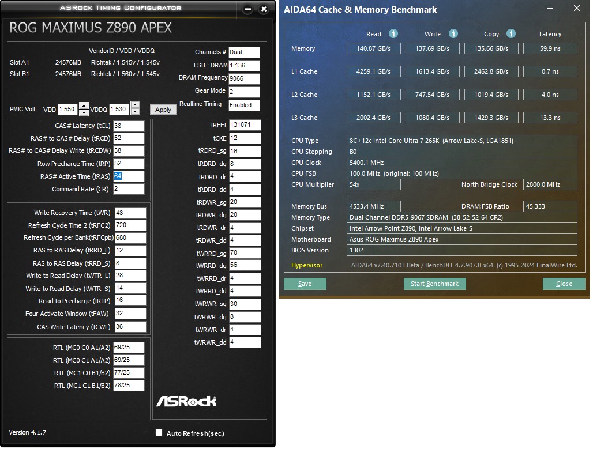Click the tRFCpb field showing 680
Viewport: 593px width, 449px height.
click(x=130, y=237)
